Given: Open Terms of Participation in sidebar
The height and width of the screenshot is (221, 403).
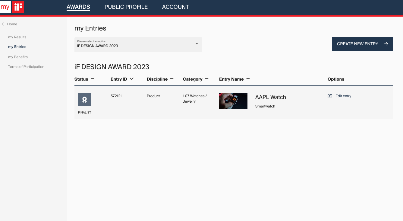Looking at the screenshot, I should [x=26, y=66].
